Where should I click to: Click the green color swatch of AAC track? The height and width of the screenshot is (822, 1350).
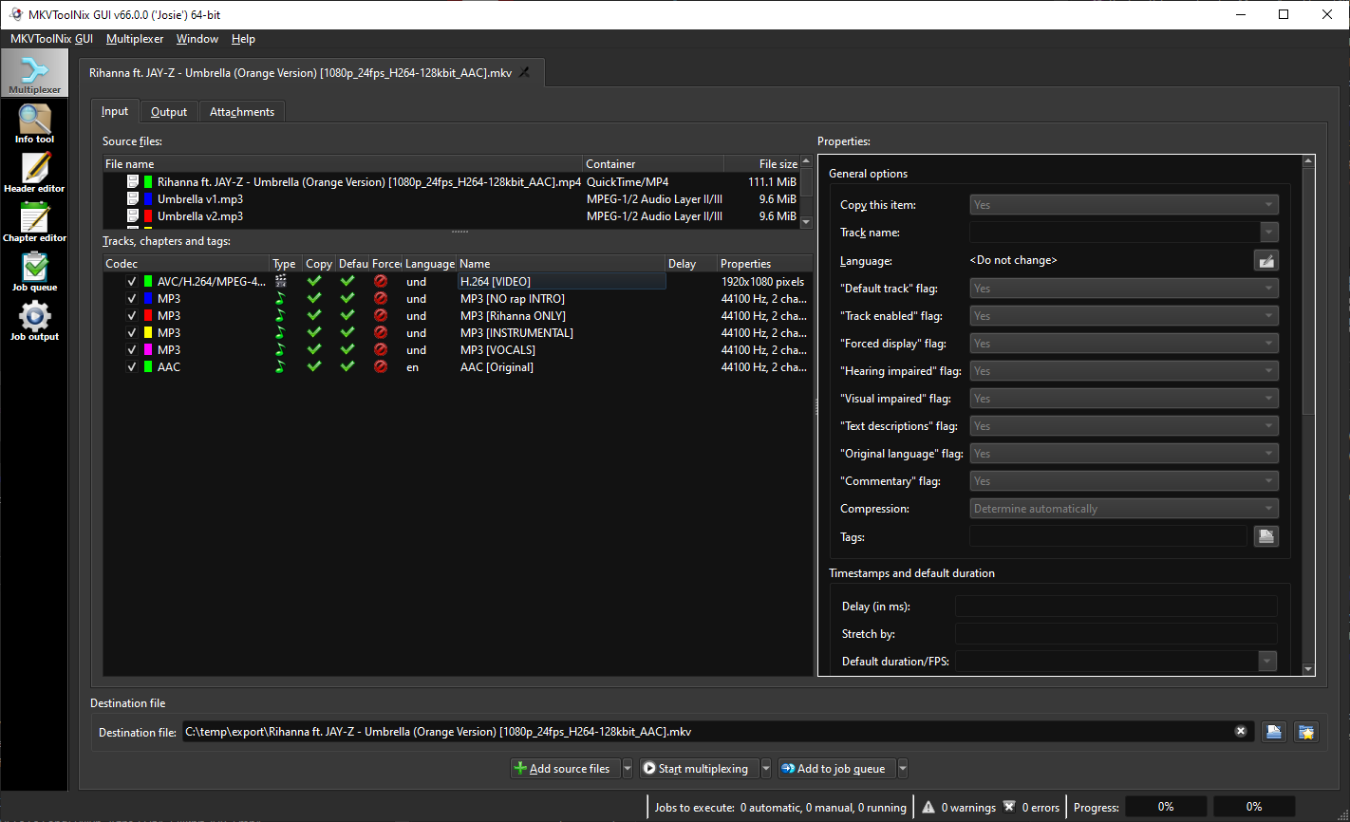(x=148, y=366)
